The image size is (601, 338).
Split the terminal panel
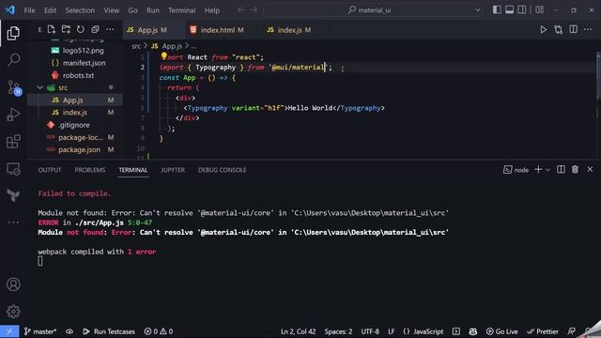561,169
